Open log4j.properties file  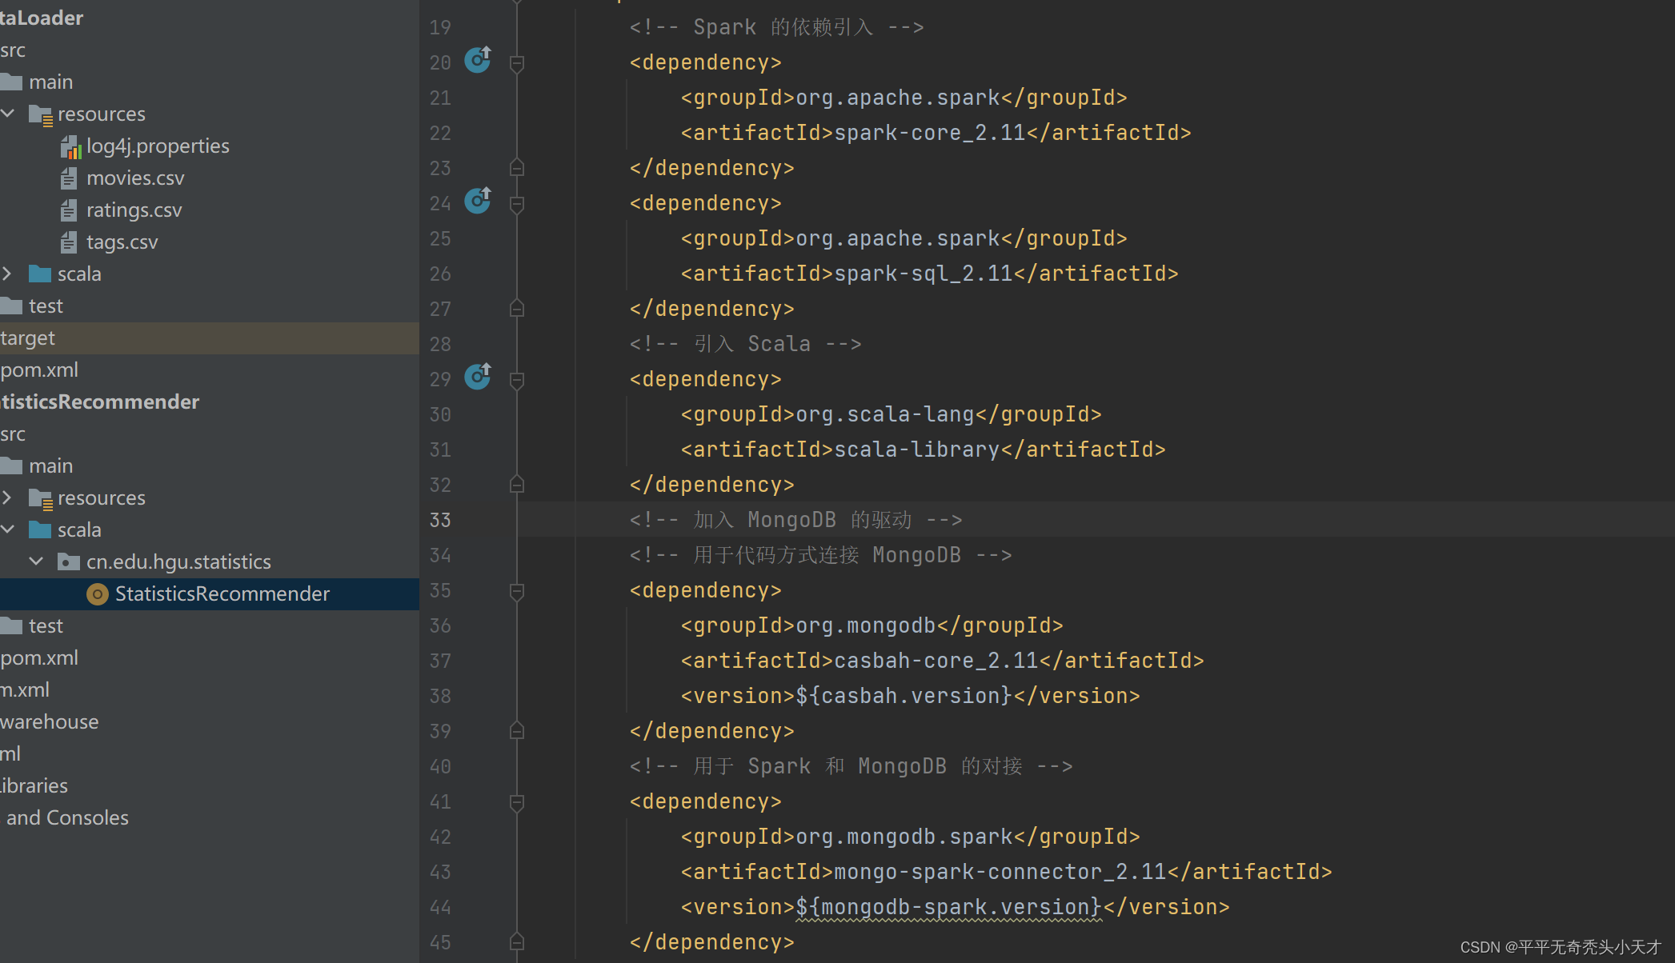(158, 146)
